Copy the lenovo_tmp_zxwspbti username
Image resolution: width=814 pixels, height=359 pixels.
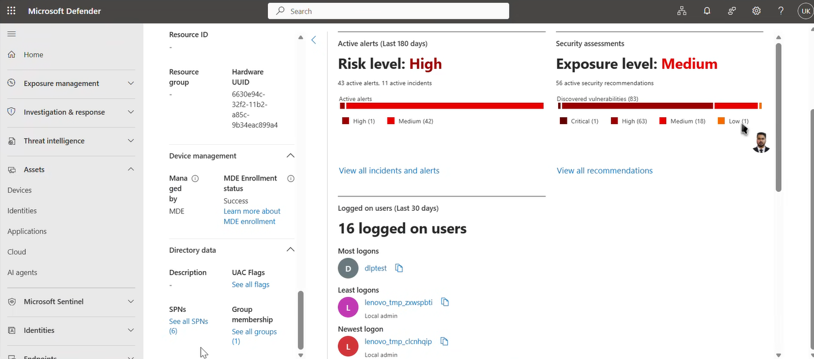[444, 302]
